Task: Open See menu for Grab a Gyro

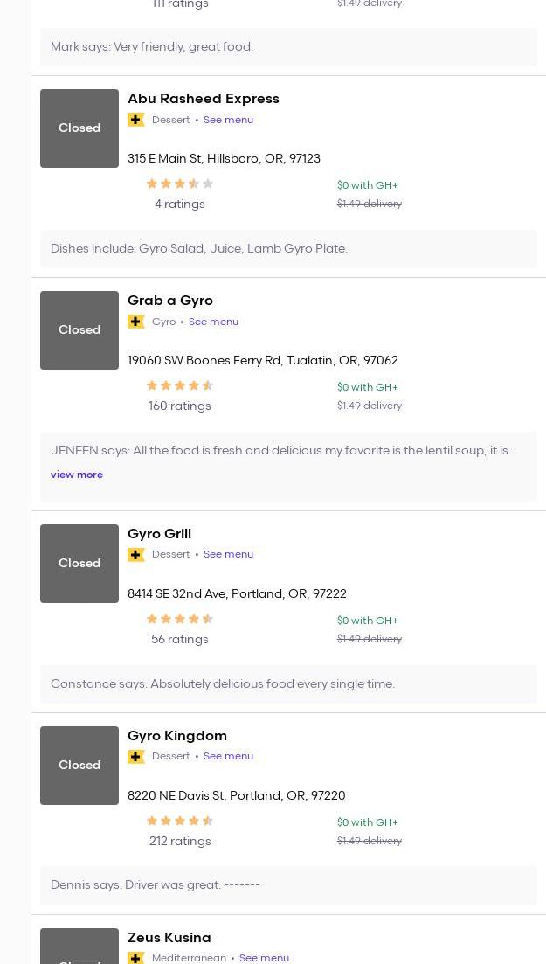Action: click(213, 322)
